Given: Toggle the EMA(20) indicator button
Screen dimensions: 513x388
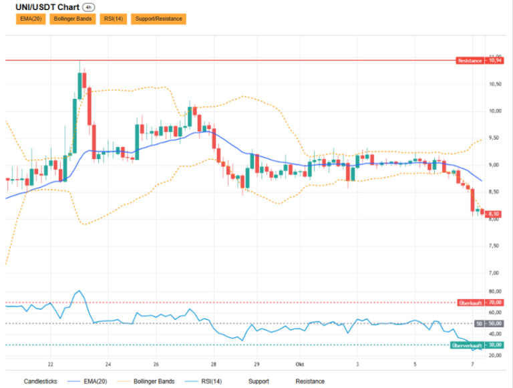Looking at the screenshot, I should click(x=31, y=19).
